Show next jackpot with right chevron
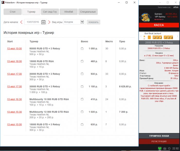180x151 pixels. point(177,36)
